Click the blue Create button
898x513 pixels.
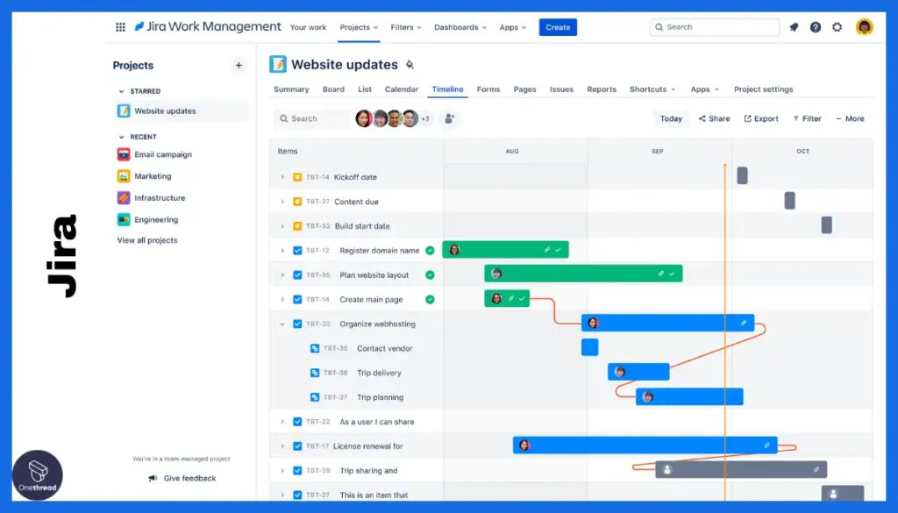[558, 27]
